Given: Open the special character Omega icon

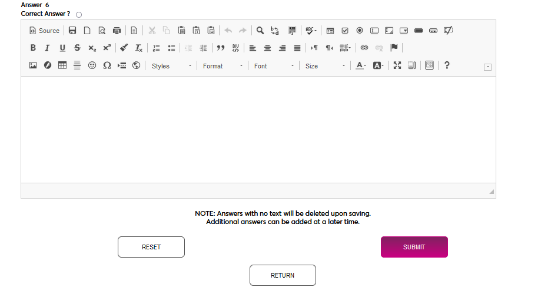Looking at the screenshot, I should point(107,66).
